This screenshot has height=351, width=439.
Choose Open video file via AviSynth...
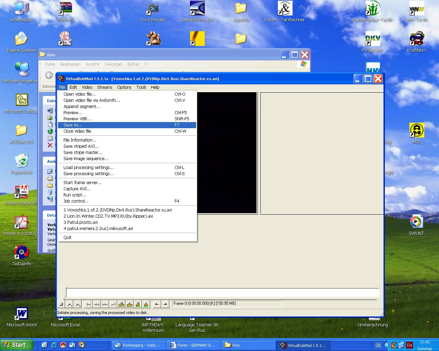(x=127, y=100)
